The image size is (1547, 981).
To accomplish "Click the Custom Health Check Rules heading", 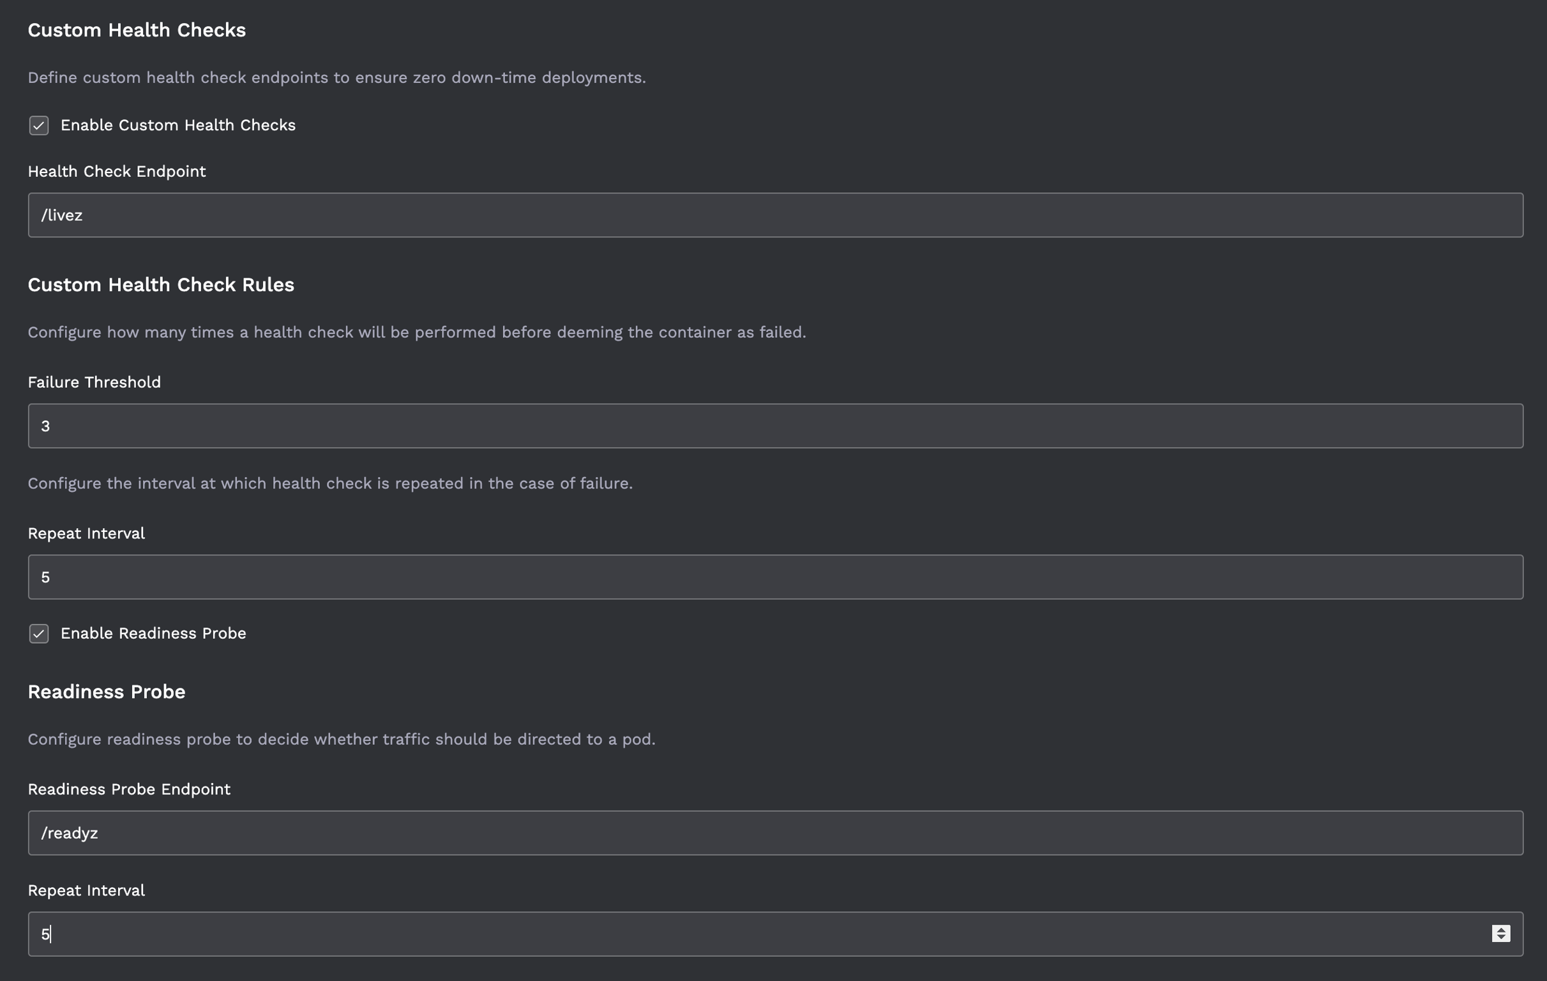I will 162,285.
